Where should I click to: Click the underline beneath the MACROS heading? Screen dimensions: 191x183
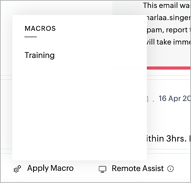[31, 37]
